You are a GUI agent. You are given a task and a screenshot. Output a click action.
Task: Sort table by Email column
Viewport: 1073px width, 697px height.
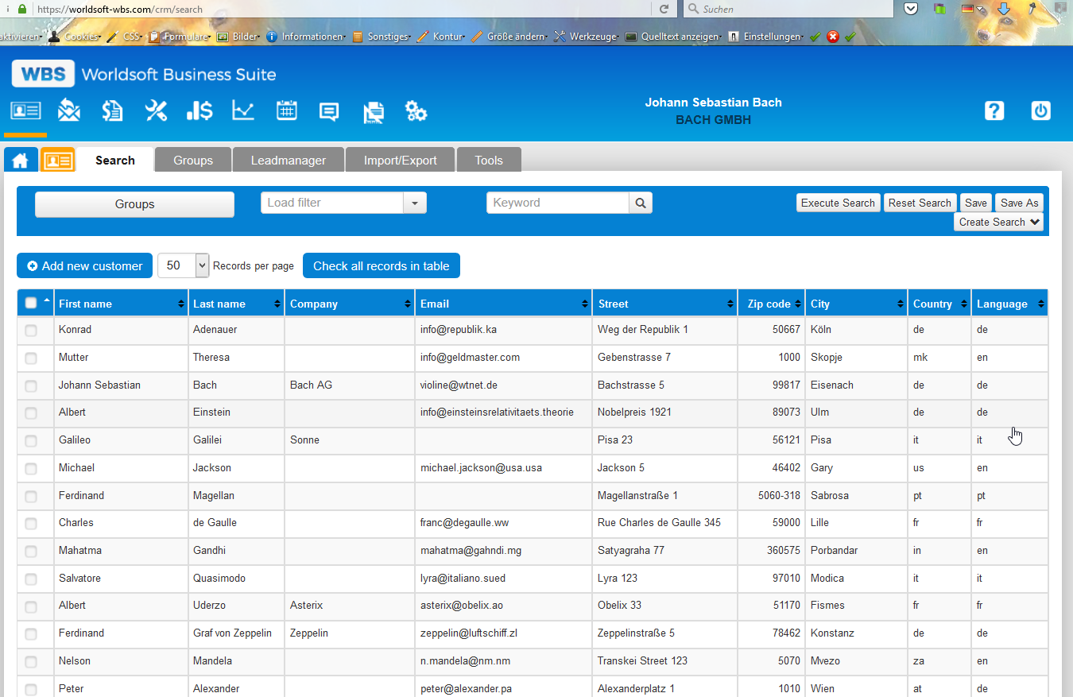pyautogui.click(x=504, y=304)
